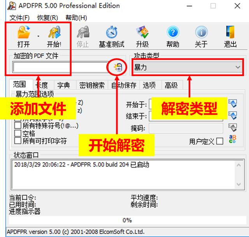The image size is (249, 237).
Task: Click the gray icon next to 掩码
Action: point(233,128)
